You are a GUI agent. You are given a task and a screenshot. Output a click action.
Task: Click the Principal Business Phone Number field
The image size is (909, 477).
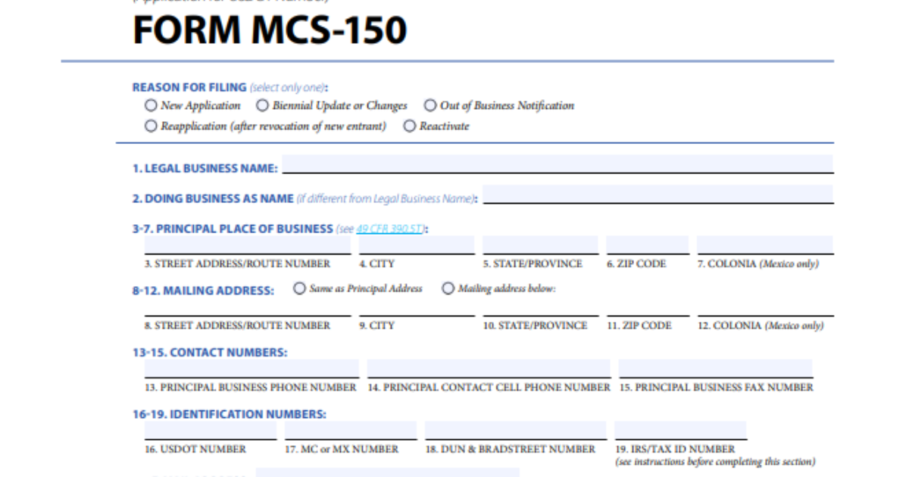(251, 369)
